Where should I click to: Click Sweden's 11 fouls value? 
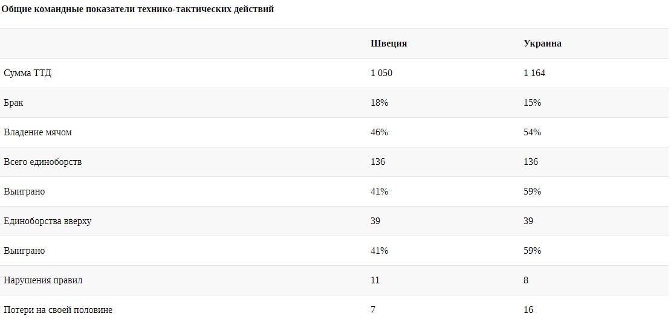coord(375,280)
